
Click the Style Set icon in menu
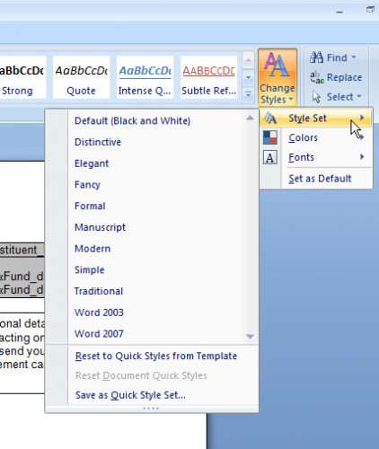270,119
